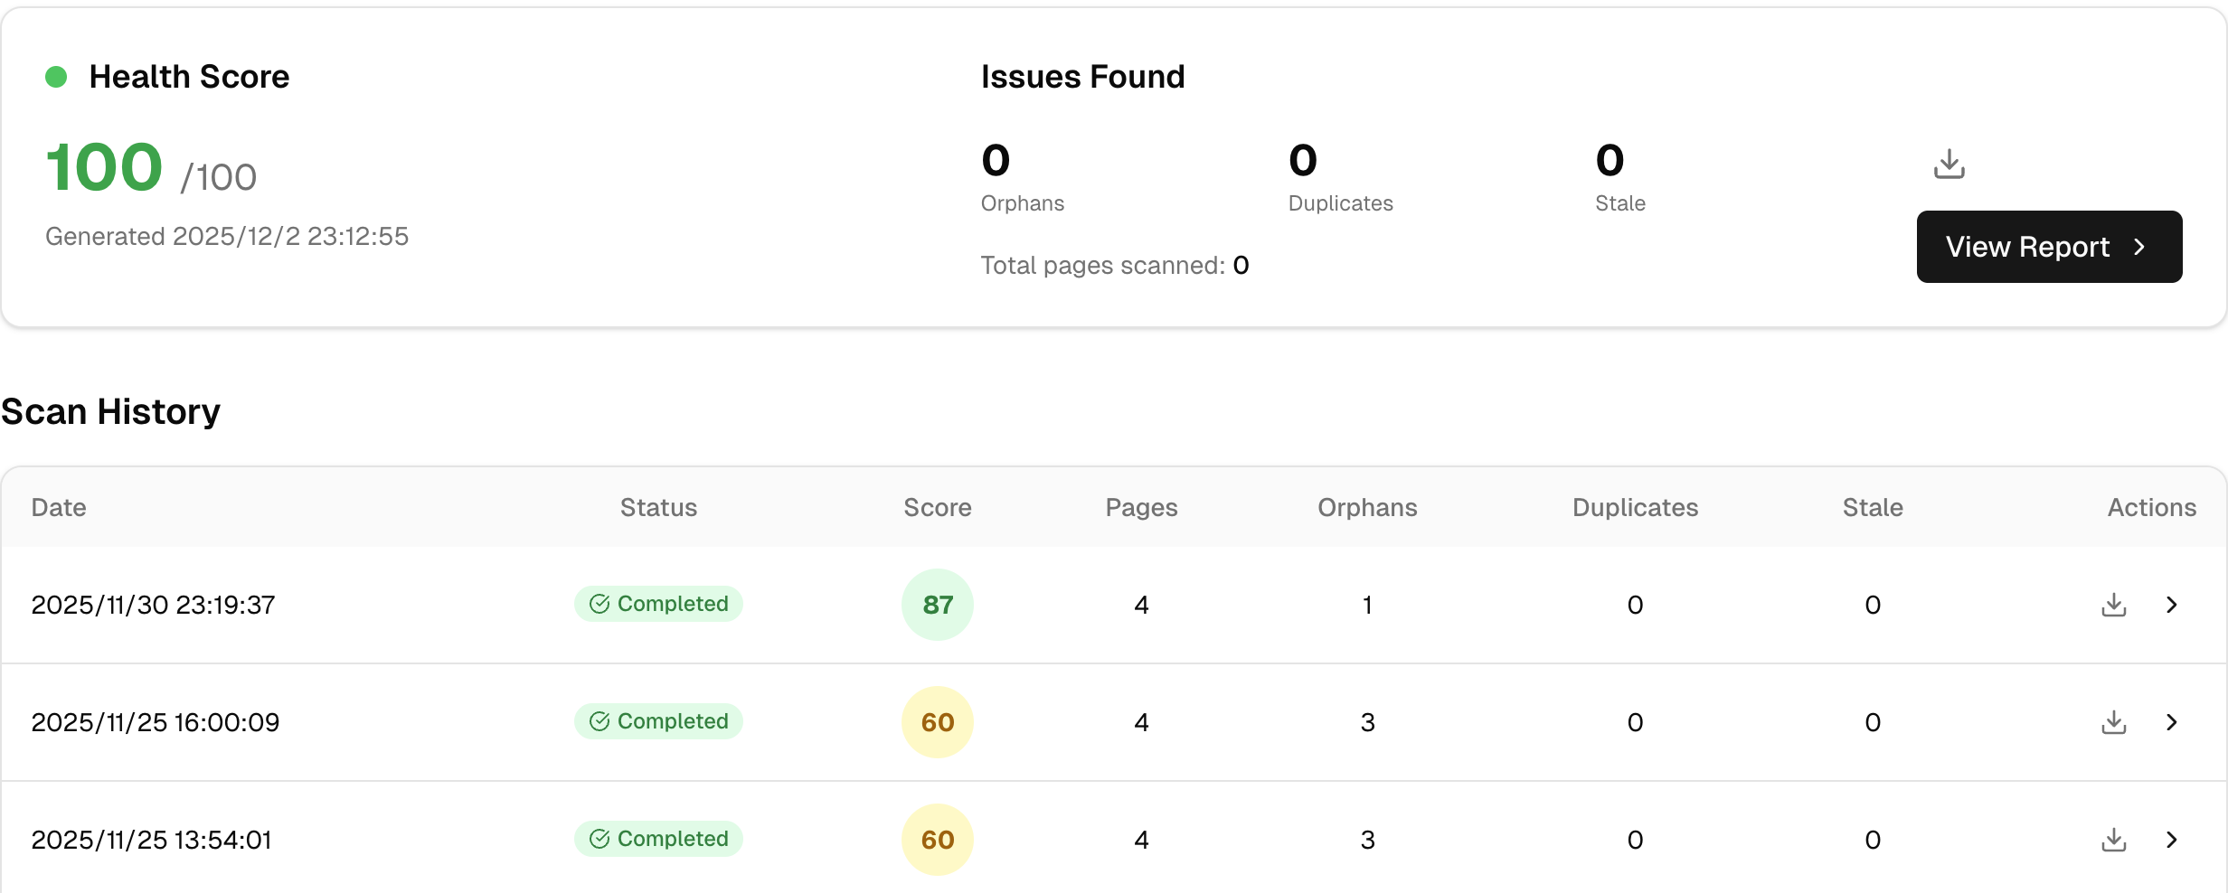Expand the 2025/11/25 13:54:01 scan row chevron

[2172, 840]
